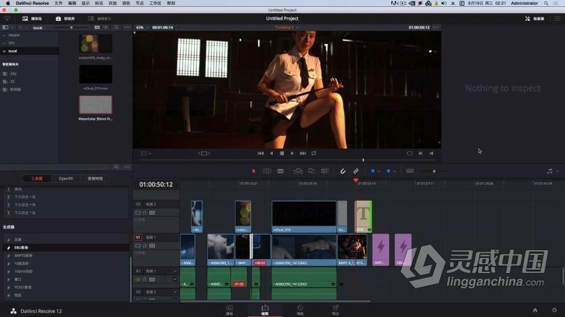Open the flag color dropdown arrow
The image size is (565, 317).
(x=379, y=171)
